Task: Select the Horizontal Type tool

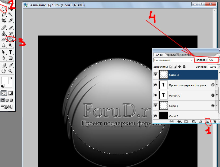Action: point(11,52)
